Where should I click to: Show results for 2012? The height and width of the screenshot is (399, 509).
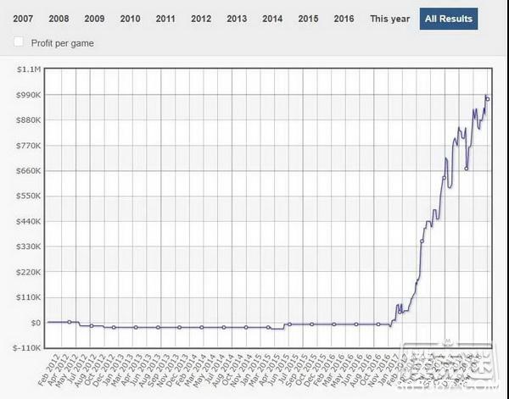201,19
